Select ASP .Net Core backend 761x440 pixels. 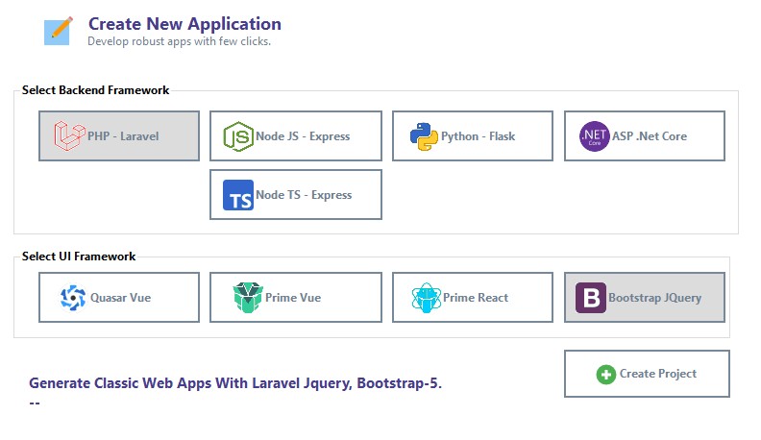click(645, 135)
